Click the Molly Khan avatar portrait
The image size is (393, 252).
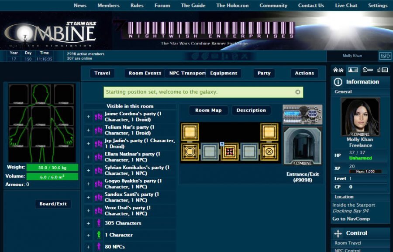click(x=360, y=117)
